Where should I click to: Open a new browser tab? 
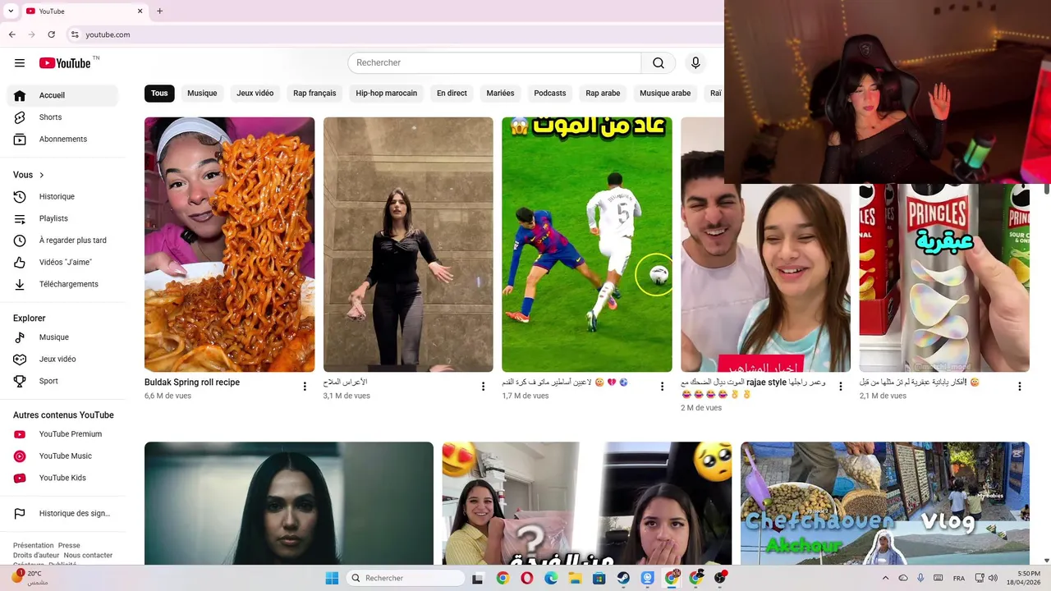pos(159,11)
